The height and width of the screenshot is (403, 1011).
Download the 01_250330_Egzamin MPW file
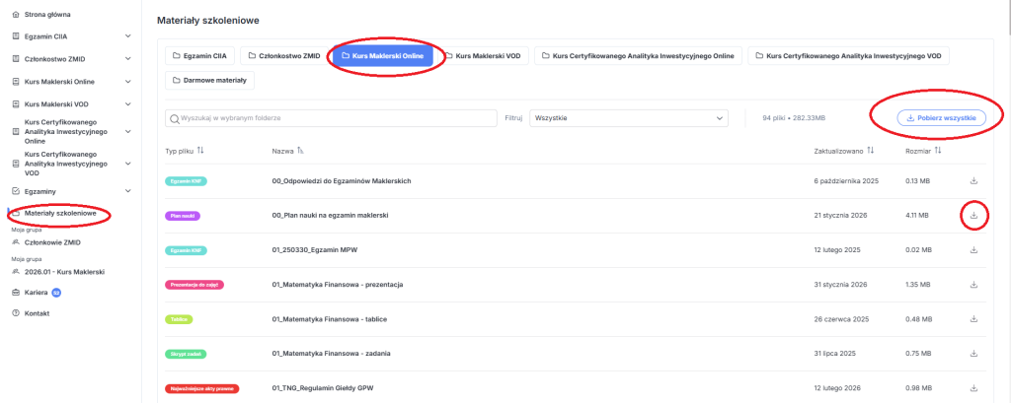coord(973,250)
